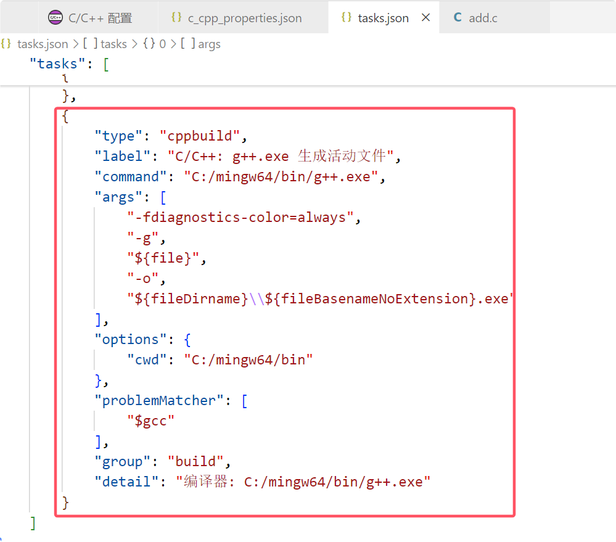616x542 pixels.
Task: Click the "problemMatcher" key
Action: [x=159, y=401]
